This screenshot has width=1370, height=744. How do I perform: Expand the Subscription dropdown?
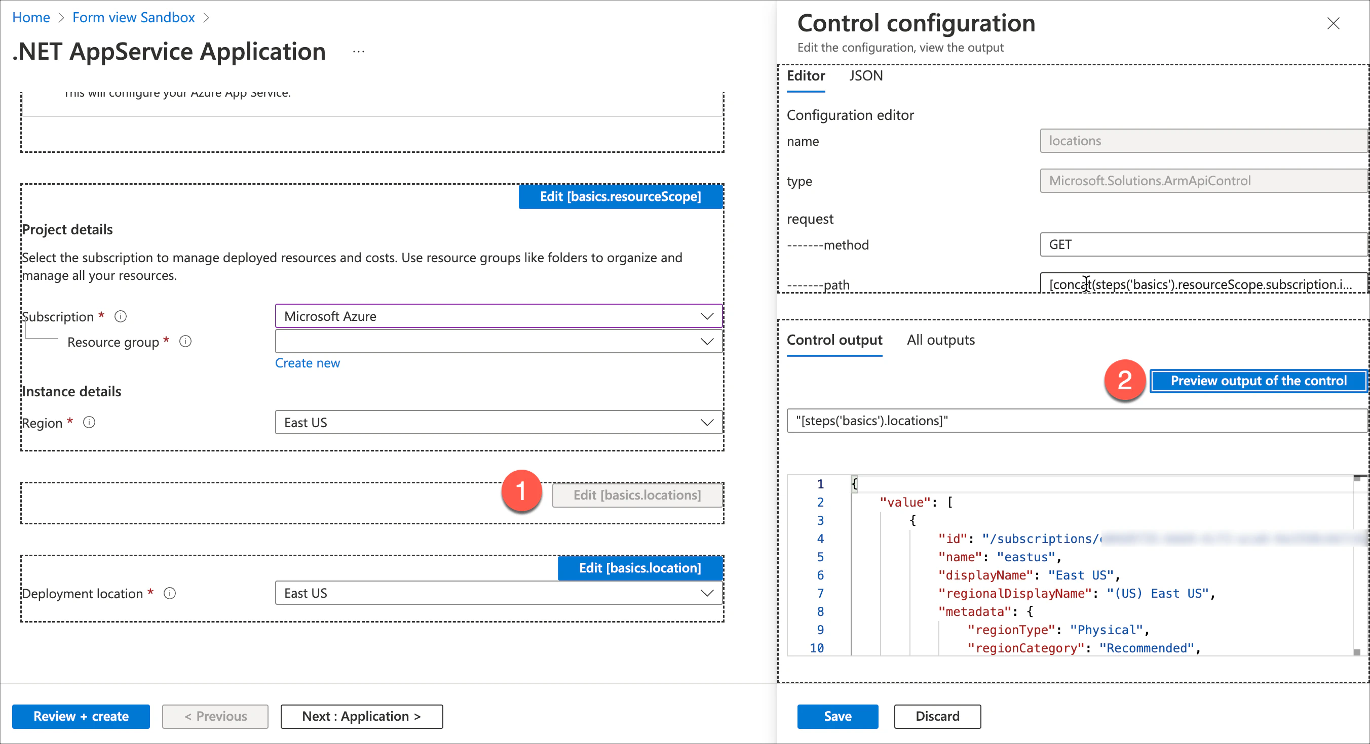[x=499, y=316]
